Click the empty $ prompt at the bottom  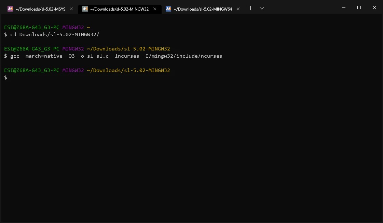(x=5, y=77)
